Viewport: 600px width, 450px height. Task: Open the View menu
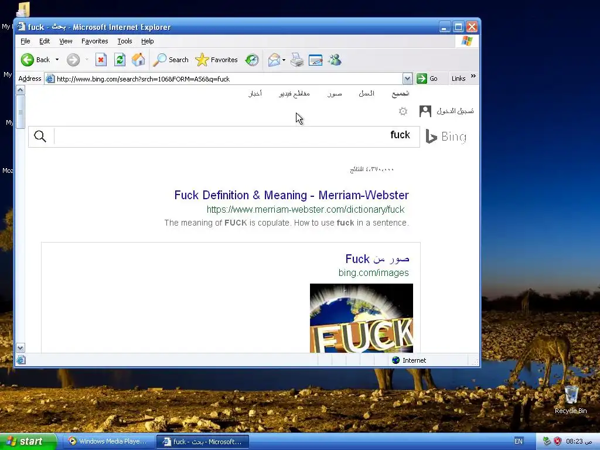(x=66, y=41)
